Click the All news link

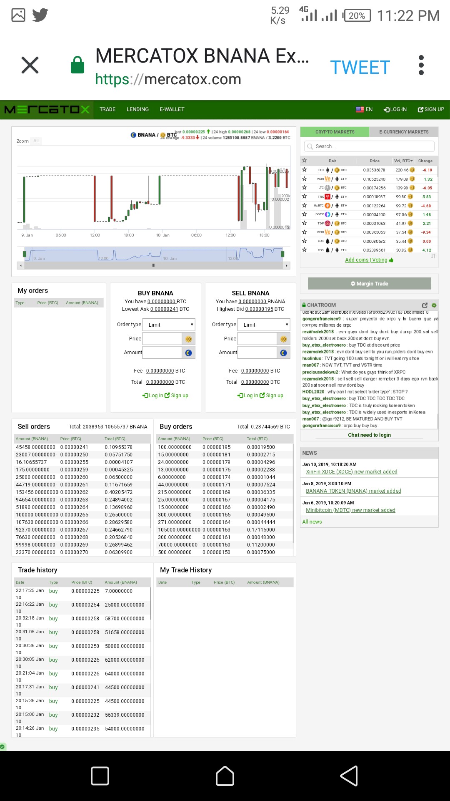tap(312, 522)
